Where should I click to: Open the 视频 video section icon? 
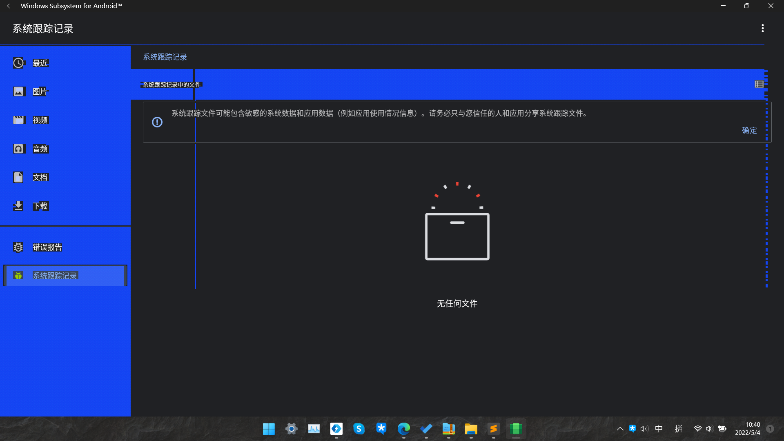click(19, 120)
